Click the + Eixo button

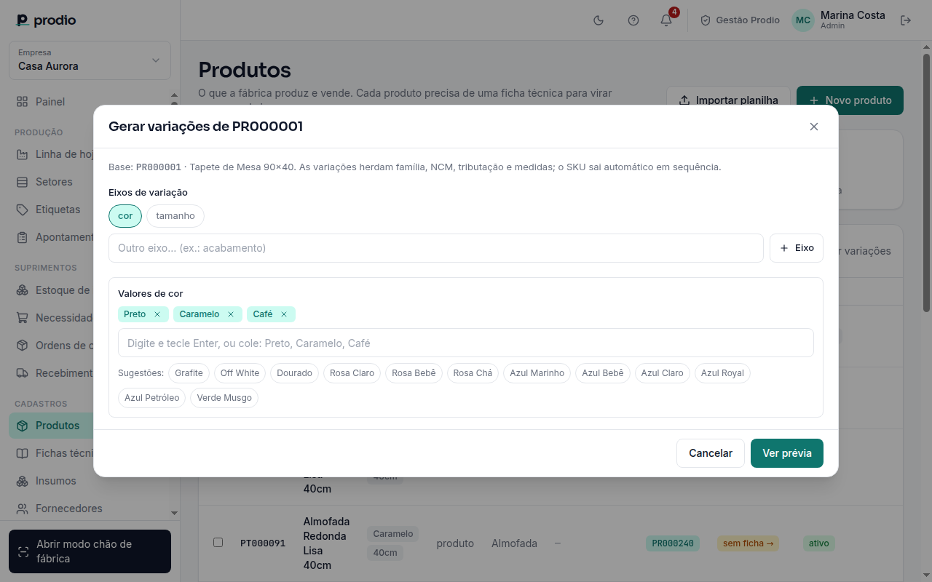797,248
